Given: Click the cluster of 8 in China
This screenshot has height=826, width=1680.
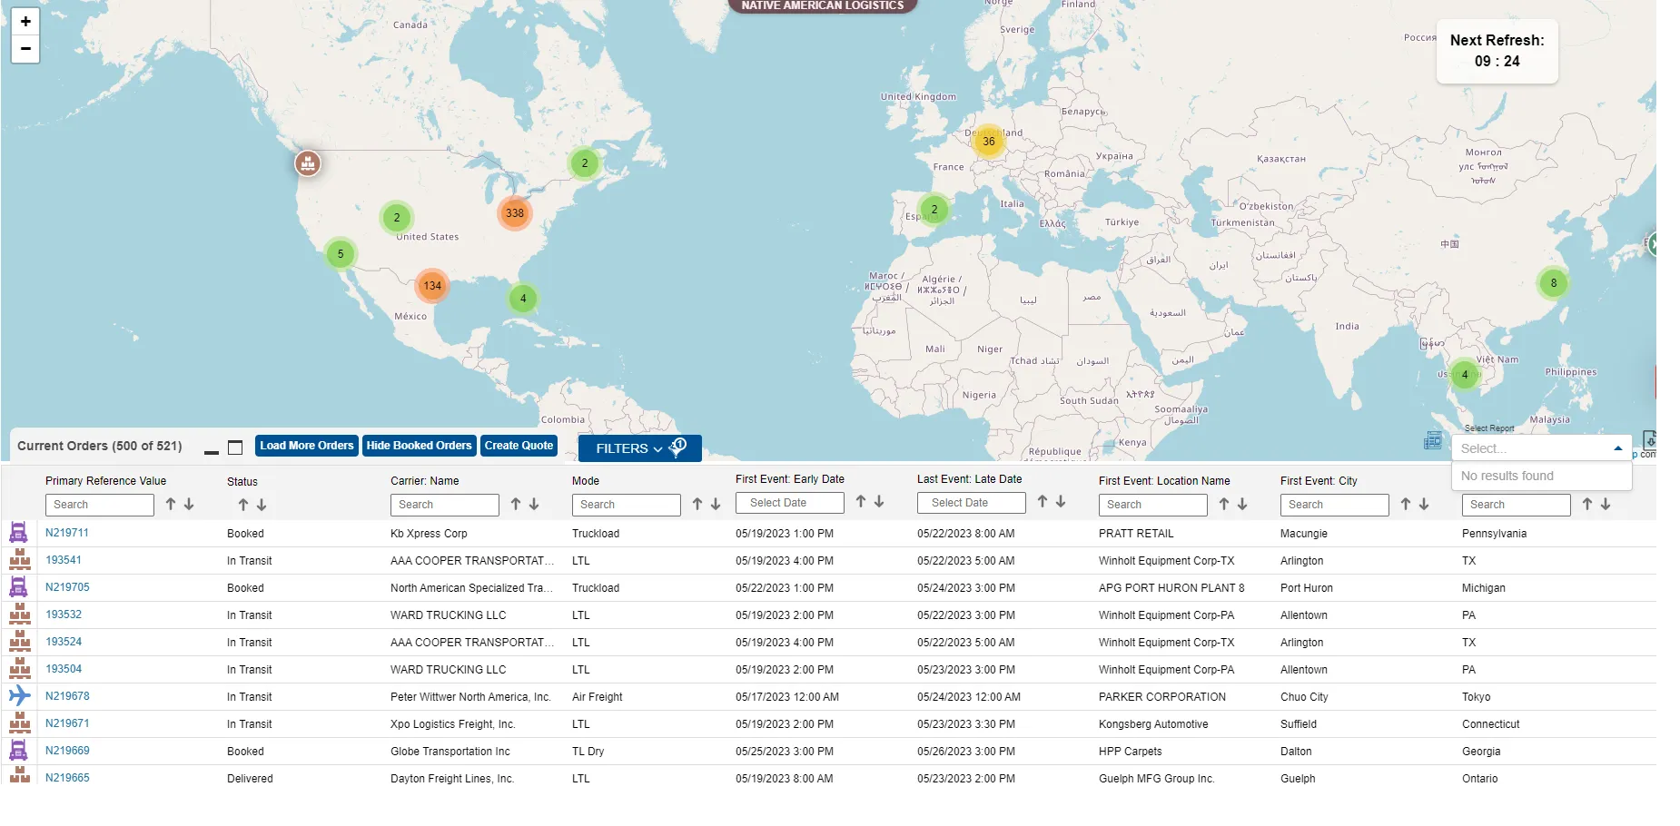Looking at the screenshot, I should coord(1554,283).
